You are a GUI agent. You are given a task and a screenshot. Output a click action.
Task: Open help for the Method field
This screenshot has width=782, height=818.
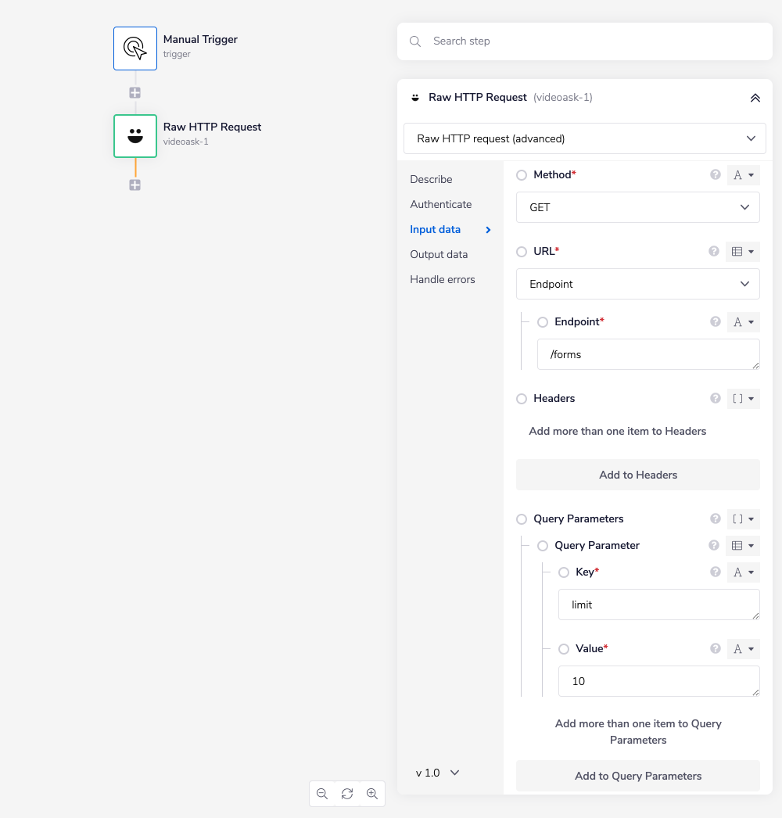(x=715, y=175)
